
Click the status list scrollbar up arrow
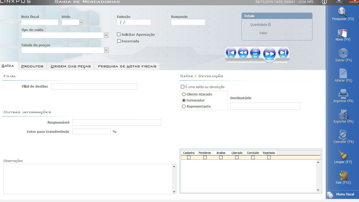pyautogui.click(x=318, y=162)
